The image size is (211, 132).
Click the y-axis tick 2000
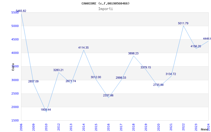[15, 107]
